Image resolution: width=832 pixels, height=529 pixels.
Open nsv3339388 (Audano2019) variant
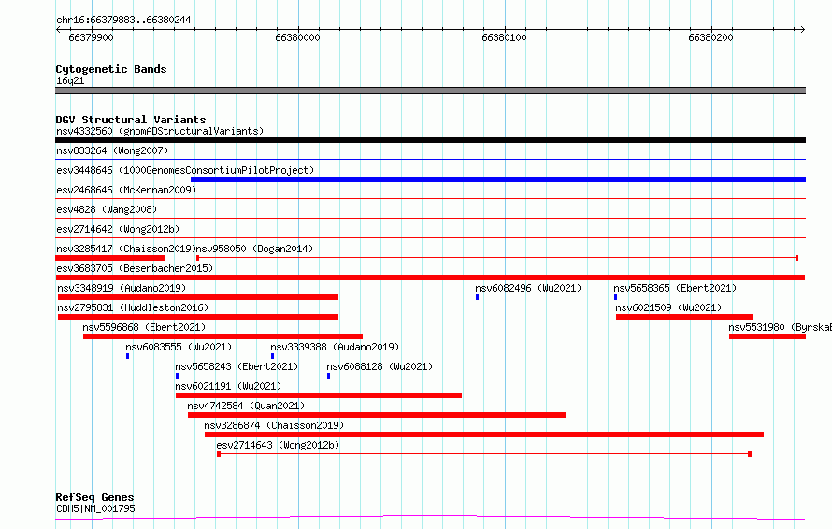coord(335,347)
